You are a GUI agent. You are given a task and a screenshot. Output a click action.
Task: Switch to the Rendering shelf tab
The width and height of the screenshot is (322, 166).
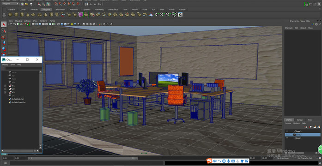[x=99, y=9]
